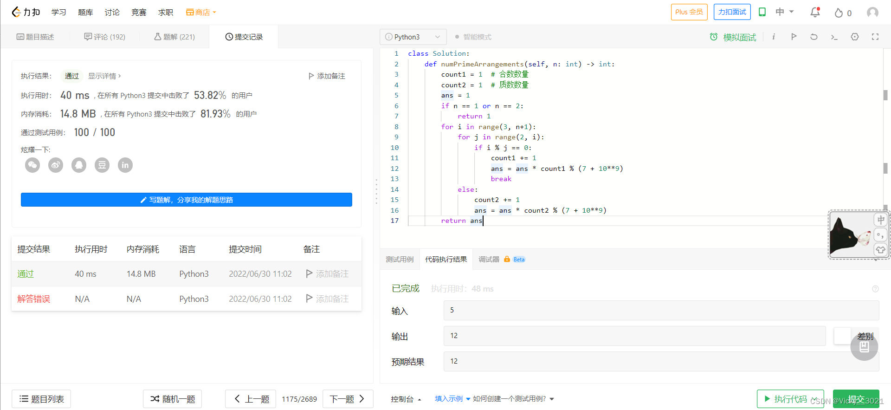The width and height of the screenshot is (891, 410).
Task: Open the LeetCode 力扣 logo home
Action: [x=26, y=12]
